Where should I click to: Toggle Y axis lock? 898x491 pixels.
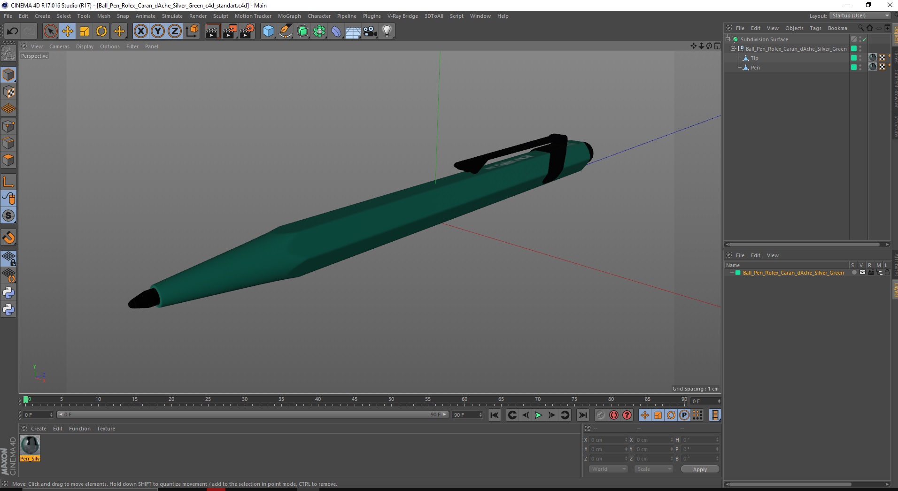pyautogui.click(x=158, y=31)
